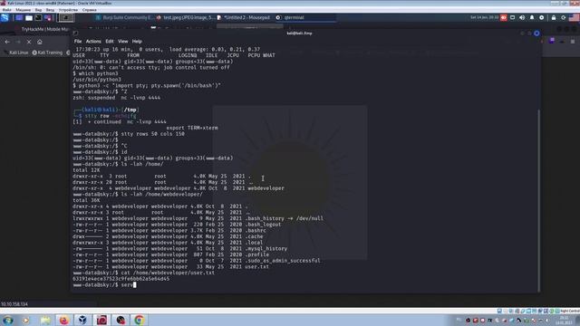Click 'export TERM=xterm' text in terminal
This screenshot has height=326, width=580.
coord(192,128)
